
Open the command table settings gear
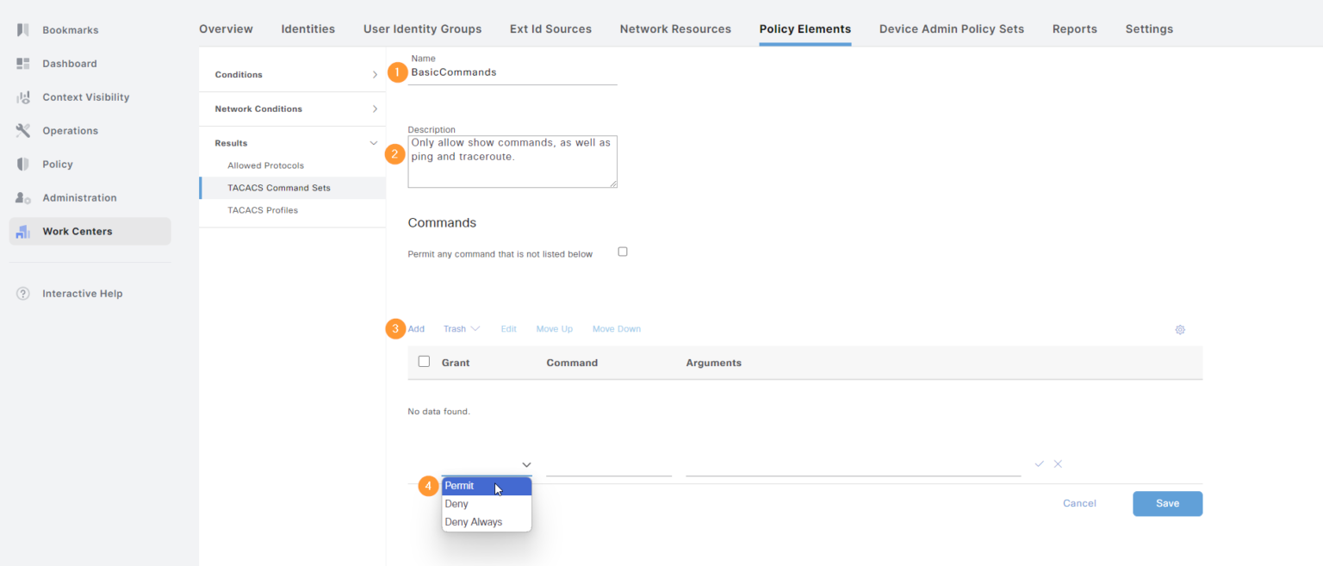pyautogui.click(x=1180, y=329)
